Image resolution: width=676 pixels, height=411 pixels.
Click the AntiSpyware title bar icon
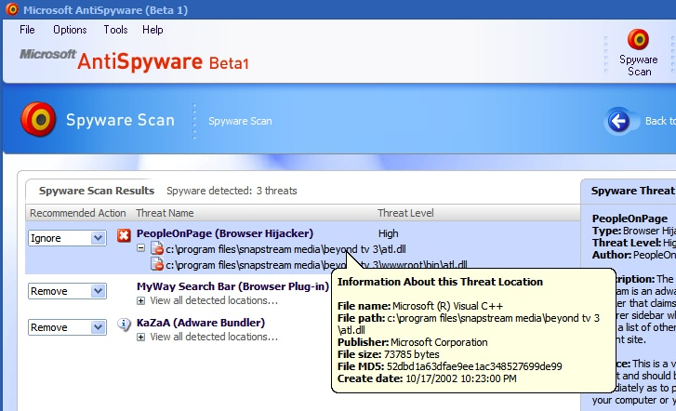[x=12, y=9]
